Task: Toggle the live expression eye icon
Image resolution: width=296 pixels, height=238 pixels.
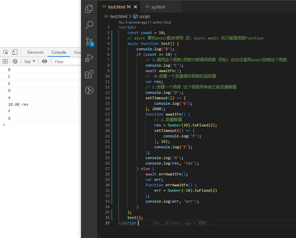Action: pos(45,62)
